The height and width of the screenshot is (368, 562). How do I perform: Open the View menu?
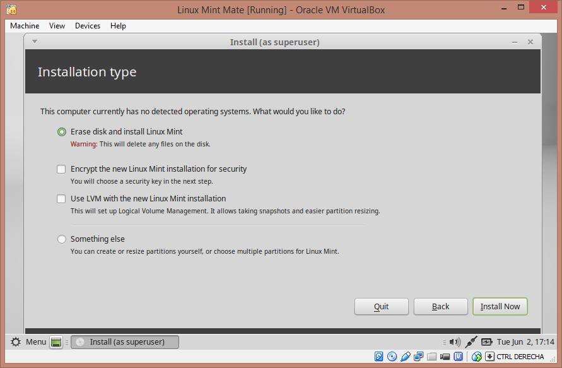point(57,26)
